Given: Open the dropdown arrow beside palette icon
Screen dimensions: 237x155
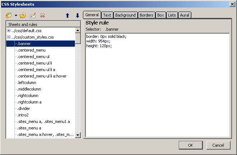Looking at the screenshot, I should coord(16,15).
